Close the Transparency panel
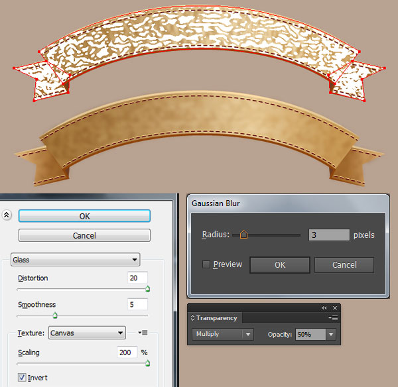 click(x=335, y=308)
